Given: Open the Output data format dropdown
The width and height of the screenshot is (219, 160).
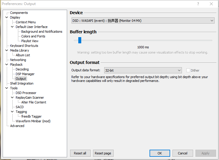Looking at the screenshot, I should point(143,70).
